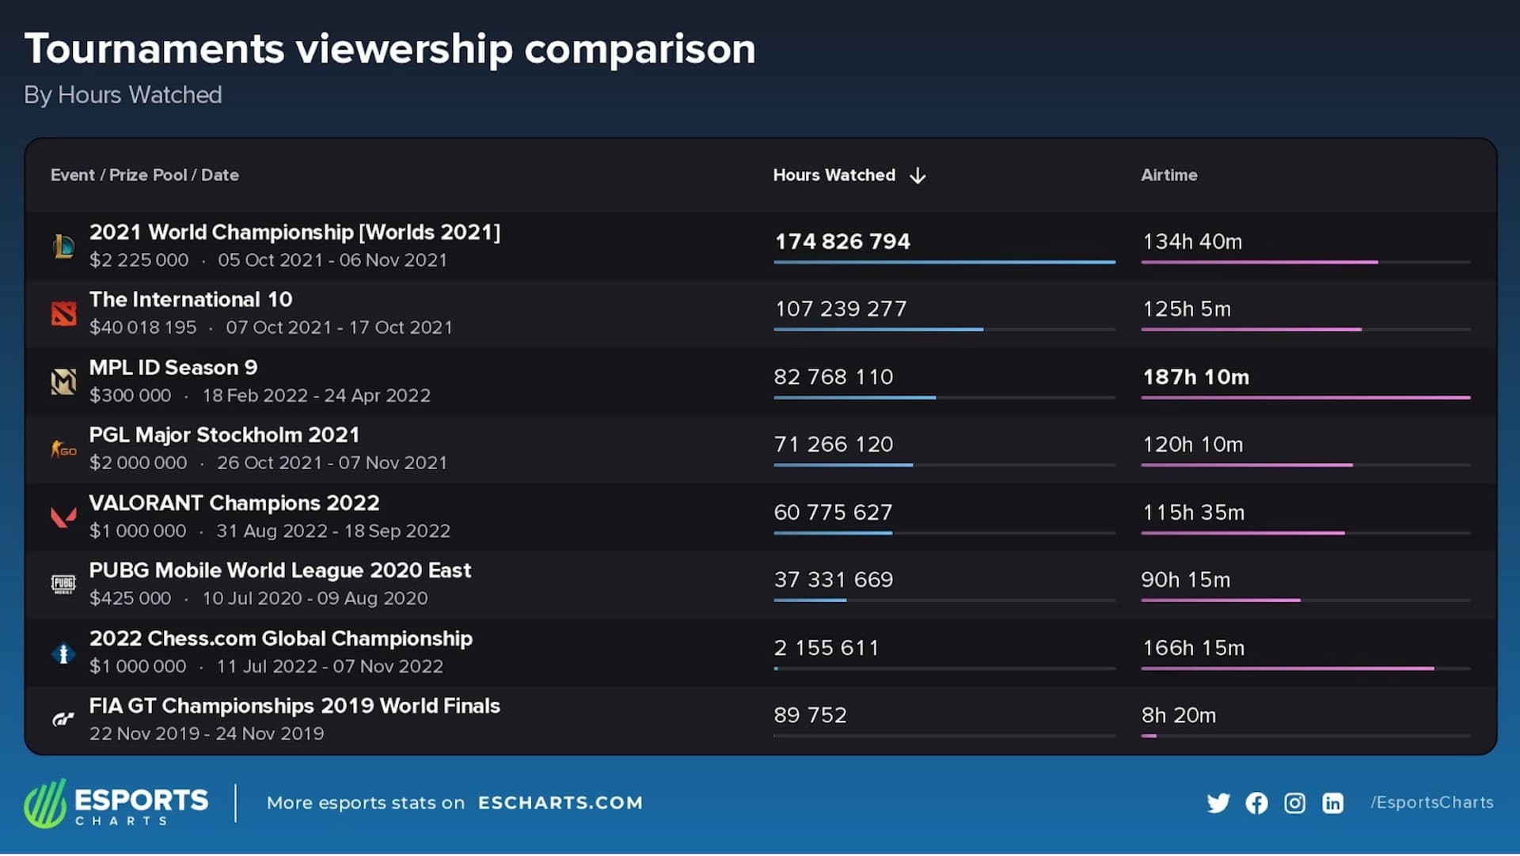
Task: Select the 2 155 611 hours value
Action: 826,648
